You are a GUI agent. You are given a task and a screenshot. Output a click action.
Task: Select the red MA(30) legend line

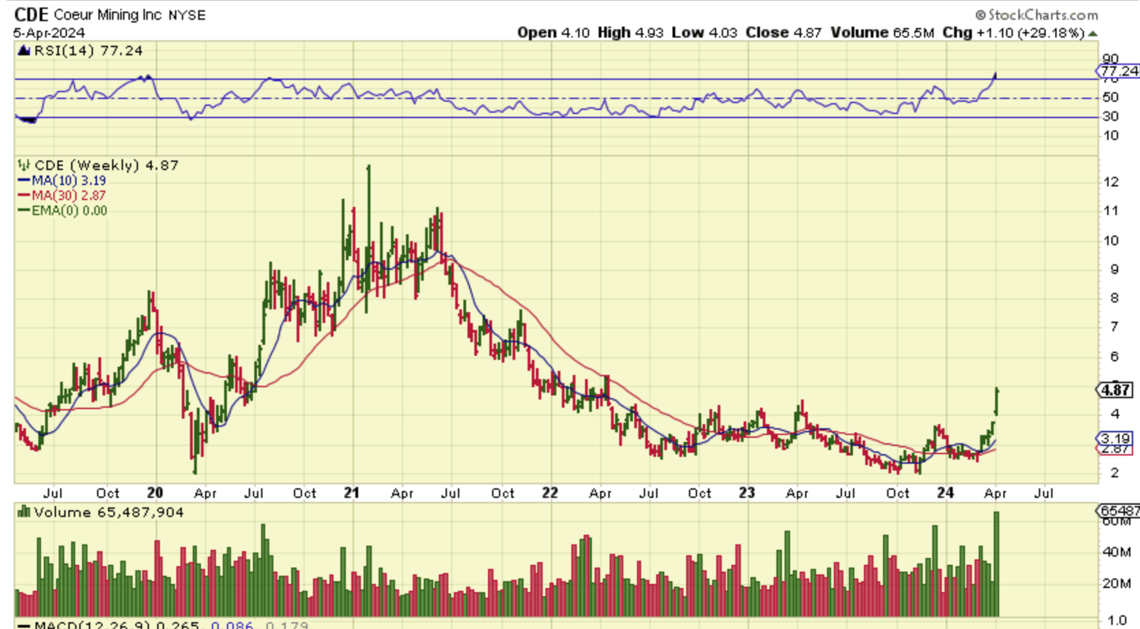pyautogui.click(x=24, y=196)
